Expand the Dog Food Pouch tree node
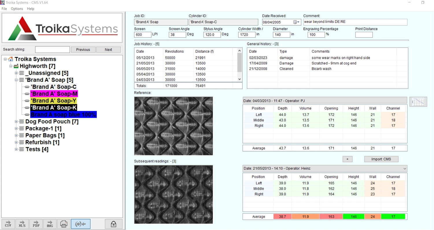The width and height of the screenshot is (434, 230). click(16, 121)
